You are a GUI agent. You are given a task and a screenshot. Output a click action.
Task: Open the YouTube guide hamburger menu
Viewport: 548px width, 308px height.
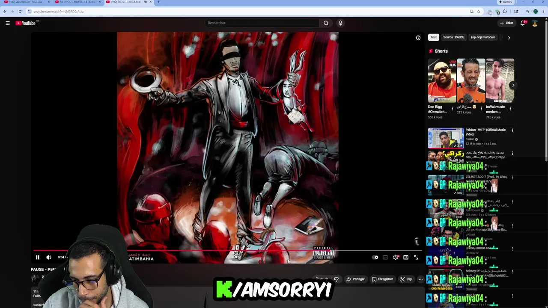coord(8,23)
